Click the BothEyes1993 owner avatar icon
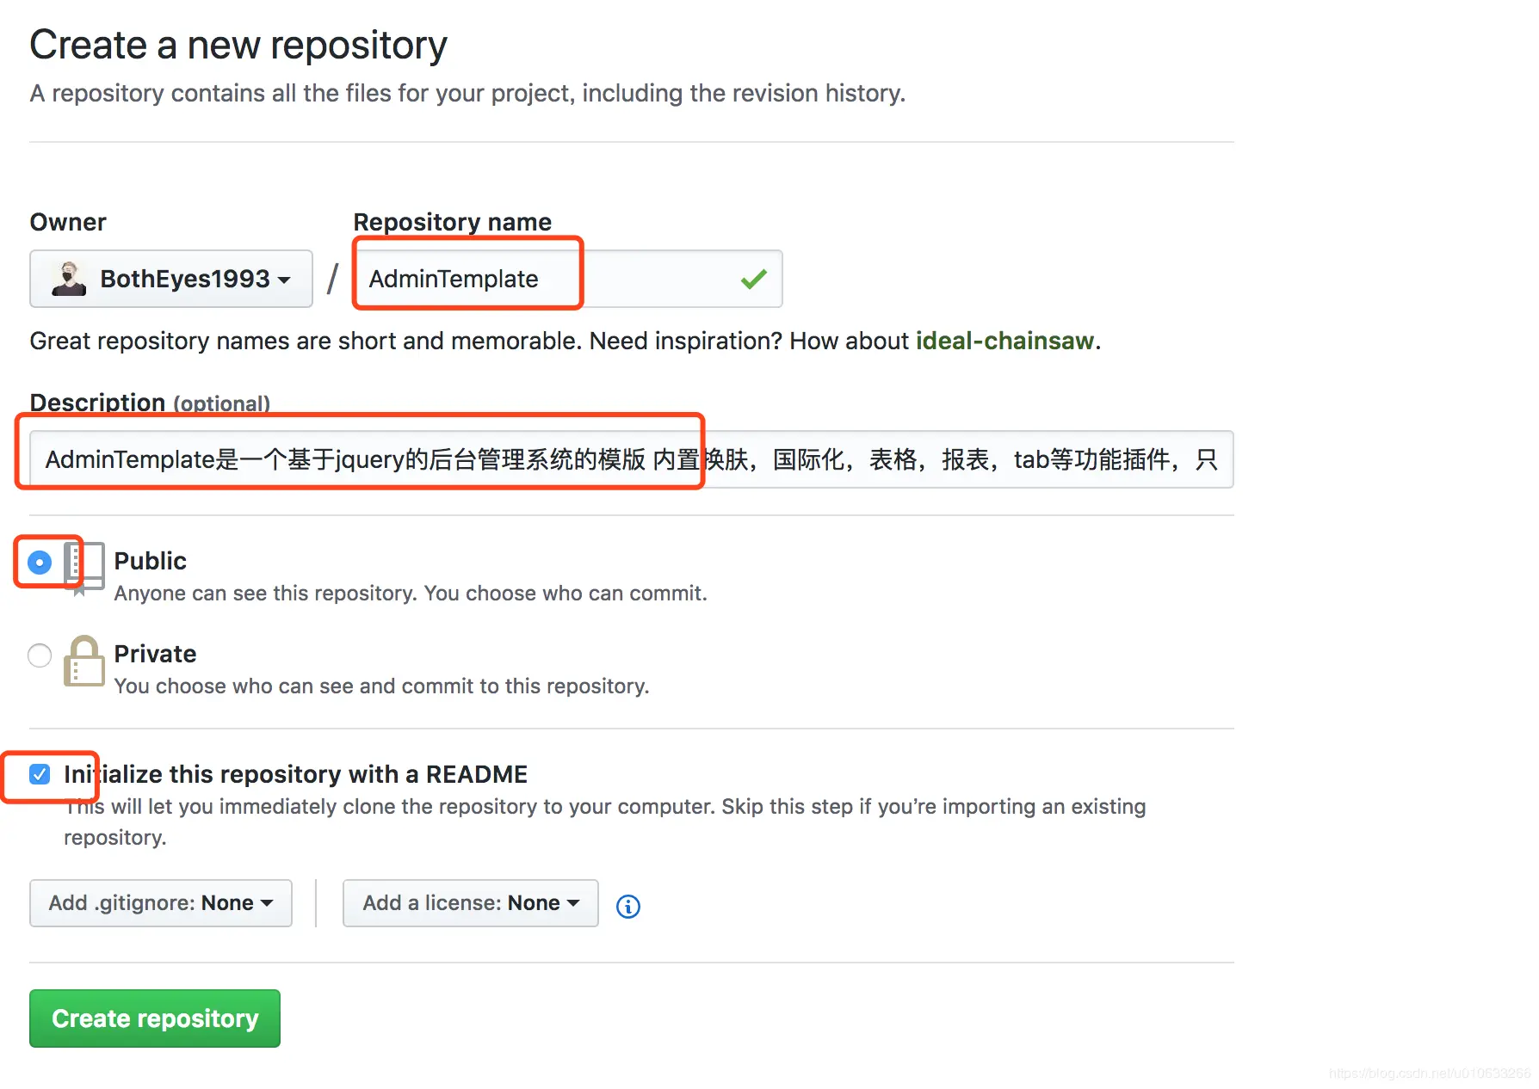This screenshot has width=1539, height=1089. click(x=69, y=279)
